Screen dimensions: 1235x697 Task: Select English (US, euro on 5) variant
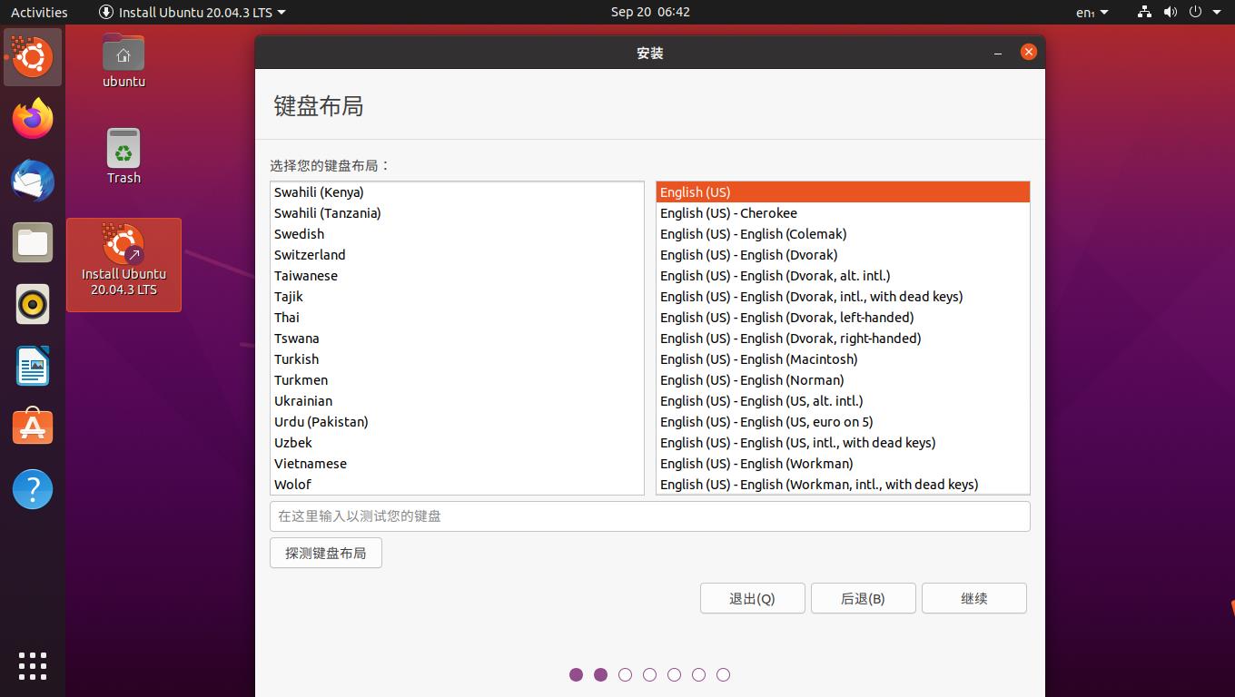843,422
